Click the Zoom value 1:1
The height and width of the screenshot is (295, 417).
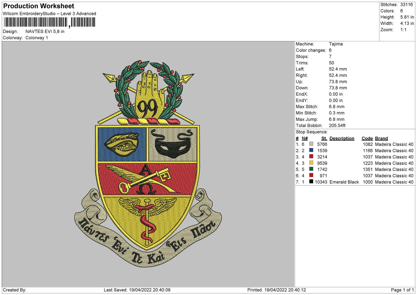[404, 30]
